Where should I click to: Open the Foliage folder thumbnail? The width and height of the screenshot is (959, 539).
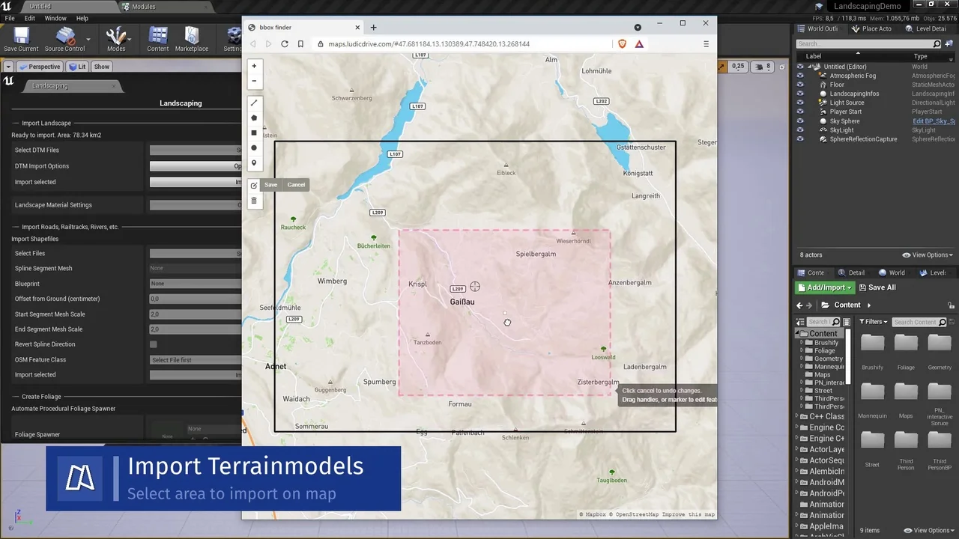point(906,343)
